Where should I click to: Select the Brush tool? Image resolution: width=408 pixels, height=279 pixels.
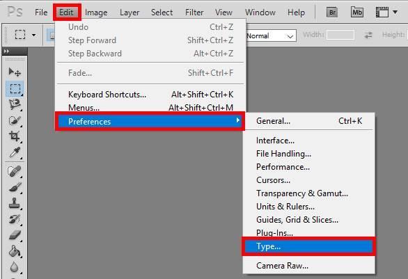pyautogui.click(x=15, y=187)
